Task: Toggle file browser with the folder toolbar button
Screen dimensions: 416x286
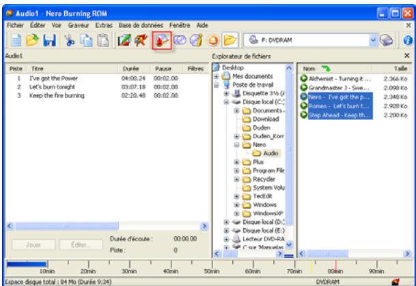Action: (230, 40)
